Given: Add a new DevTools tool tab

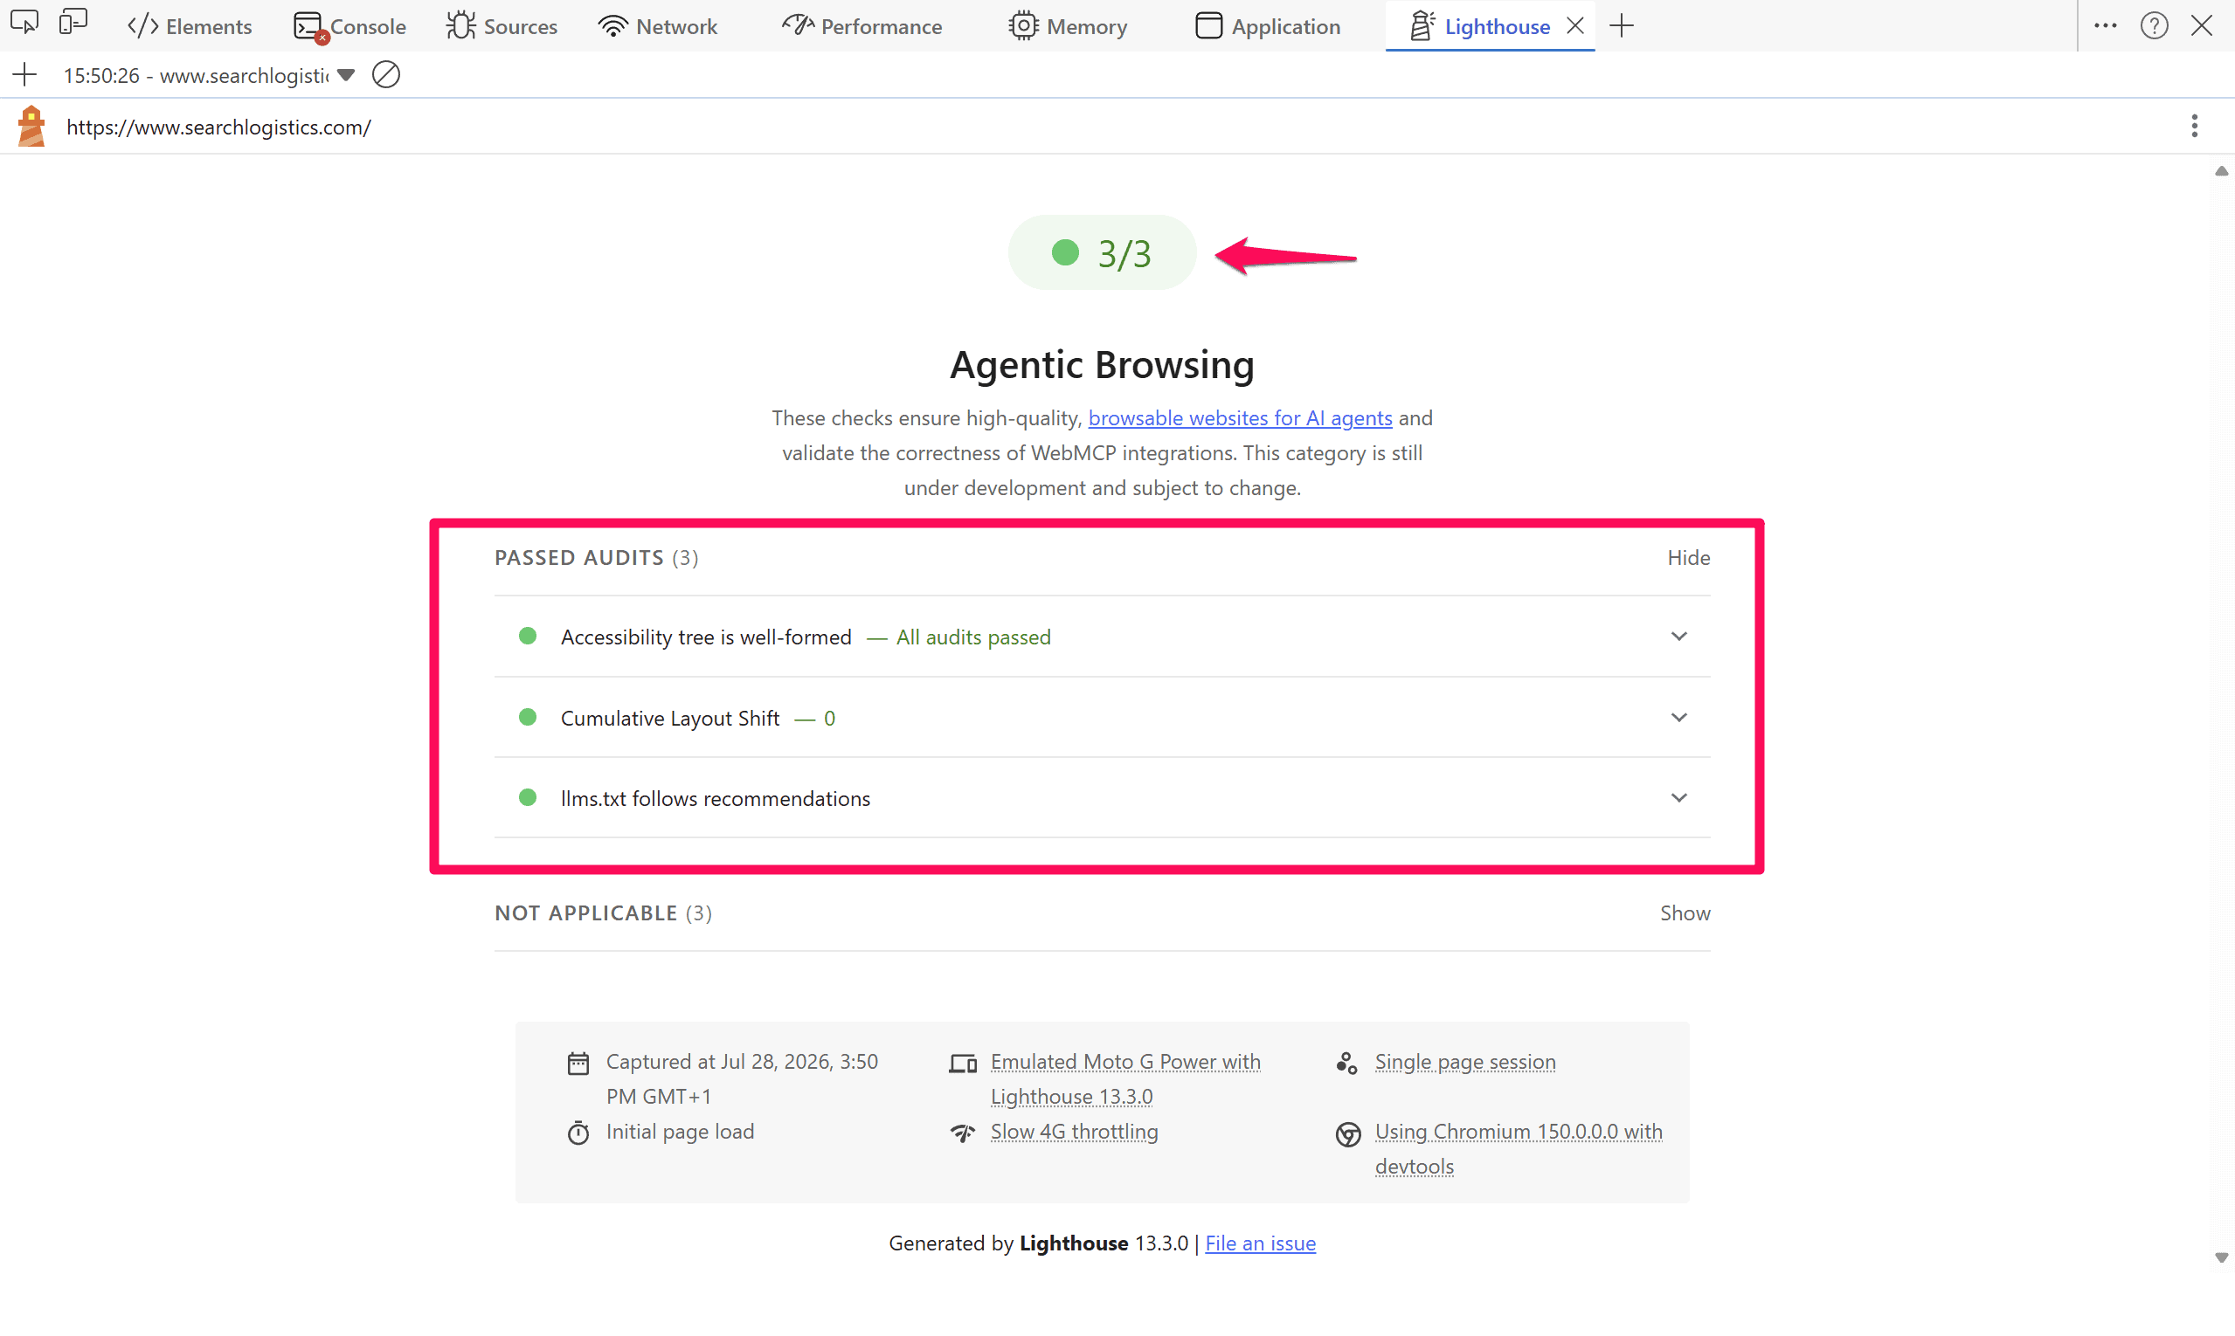Looking at the screenshot, I should [x=1622, y=25].
